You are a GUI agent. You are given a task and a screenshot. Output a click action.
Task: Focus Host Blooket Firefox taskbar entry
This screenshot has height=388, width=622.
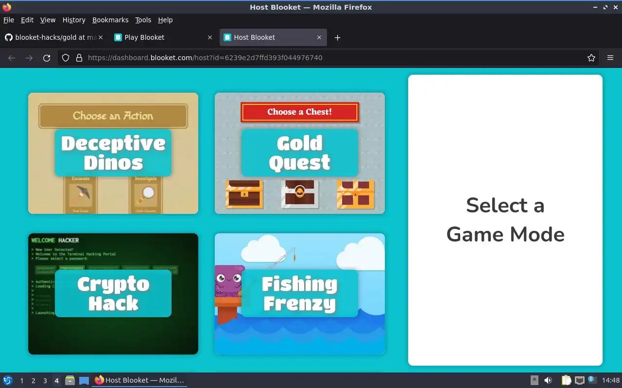(139, 380)
